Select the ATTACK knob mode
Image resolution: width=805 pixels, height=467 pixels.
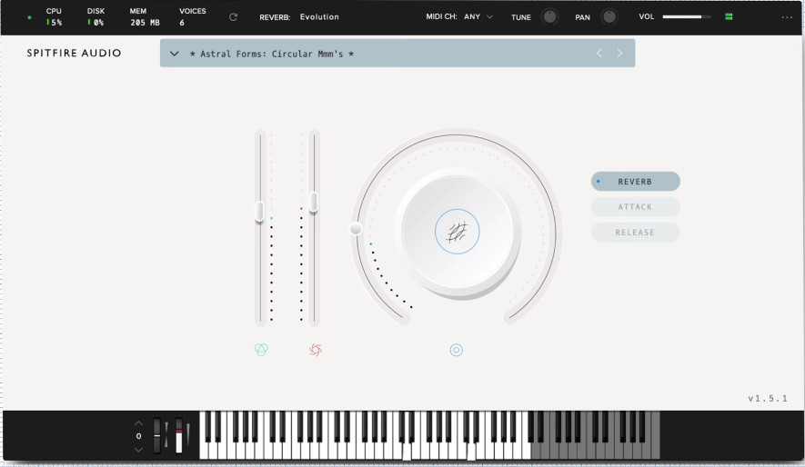click(636, 206)
